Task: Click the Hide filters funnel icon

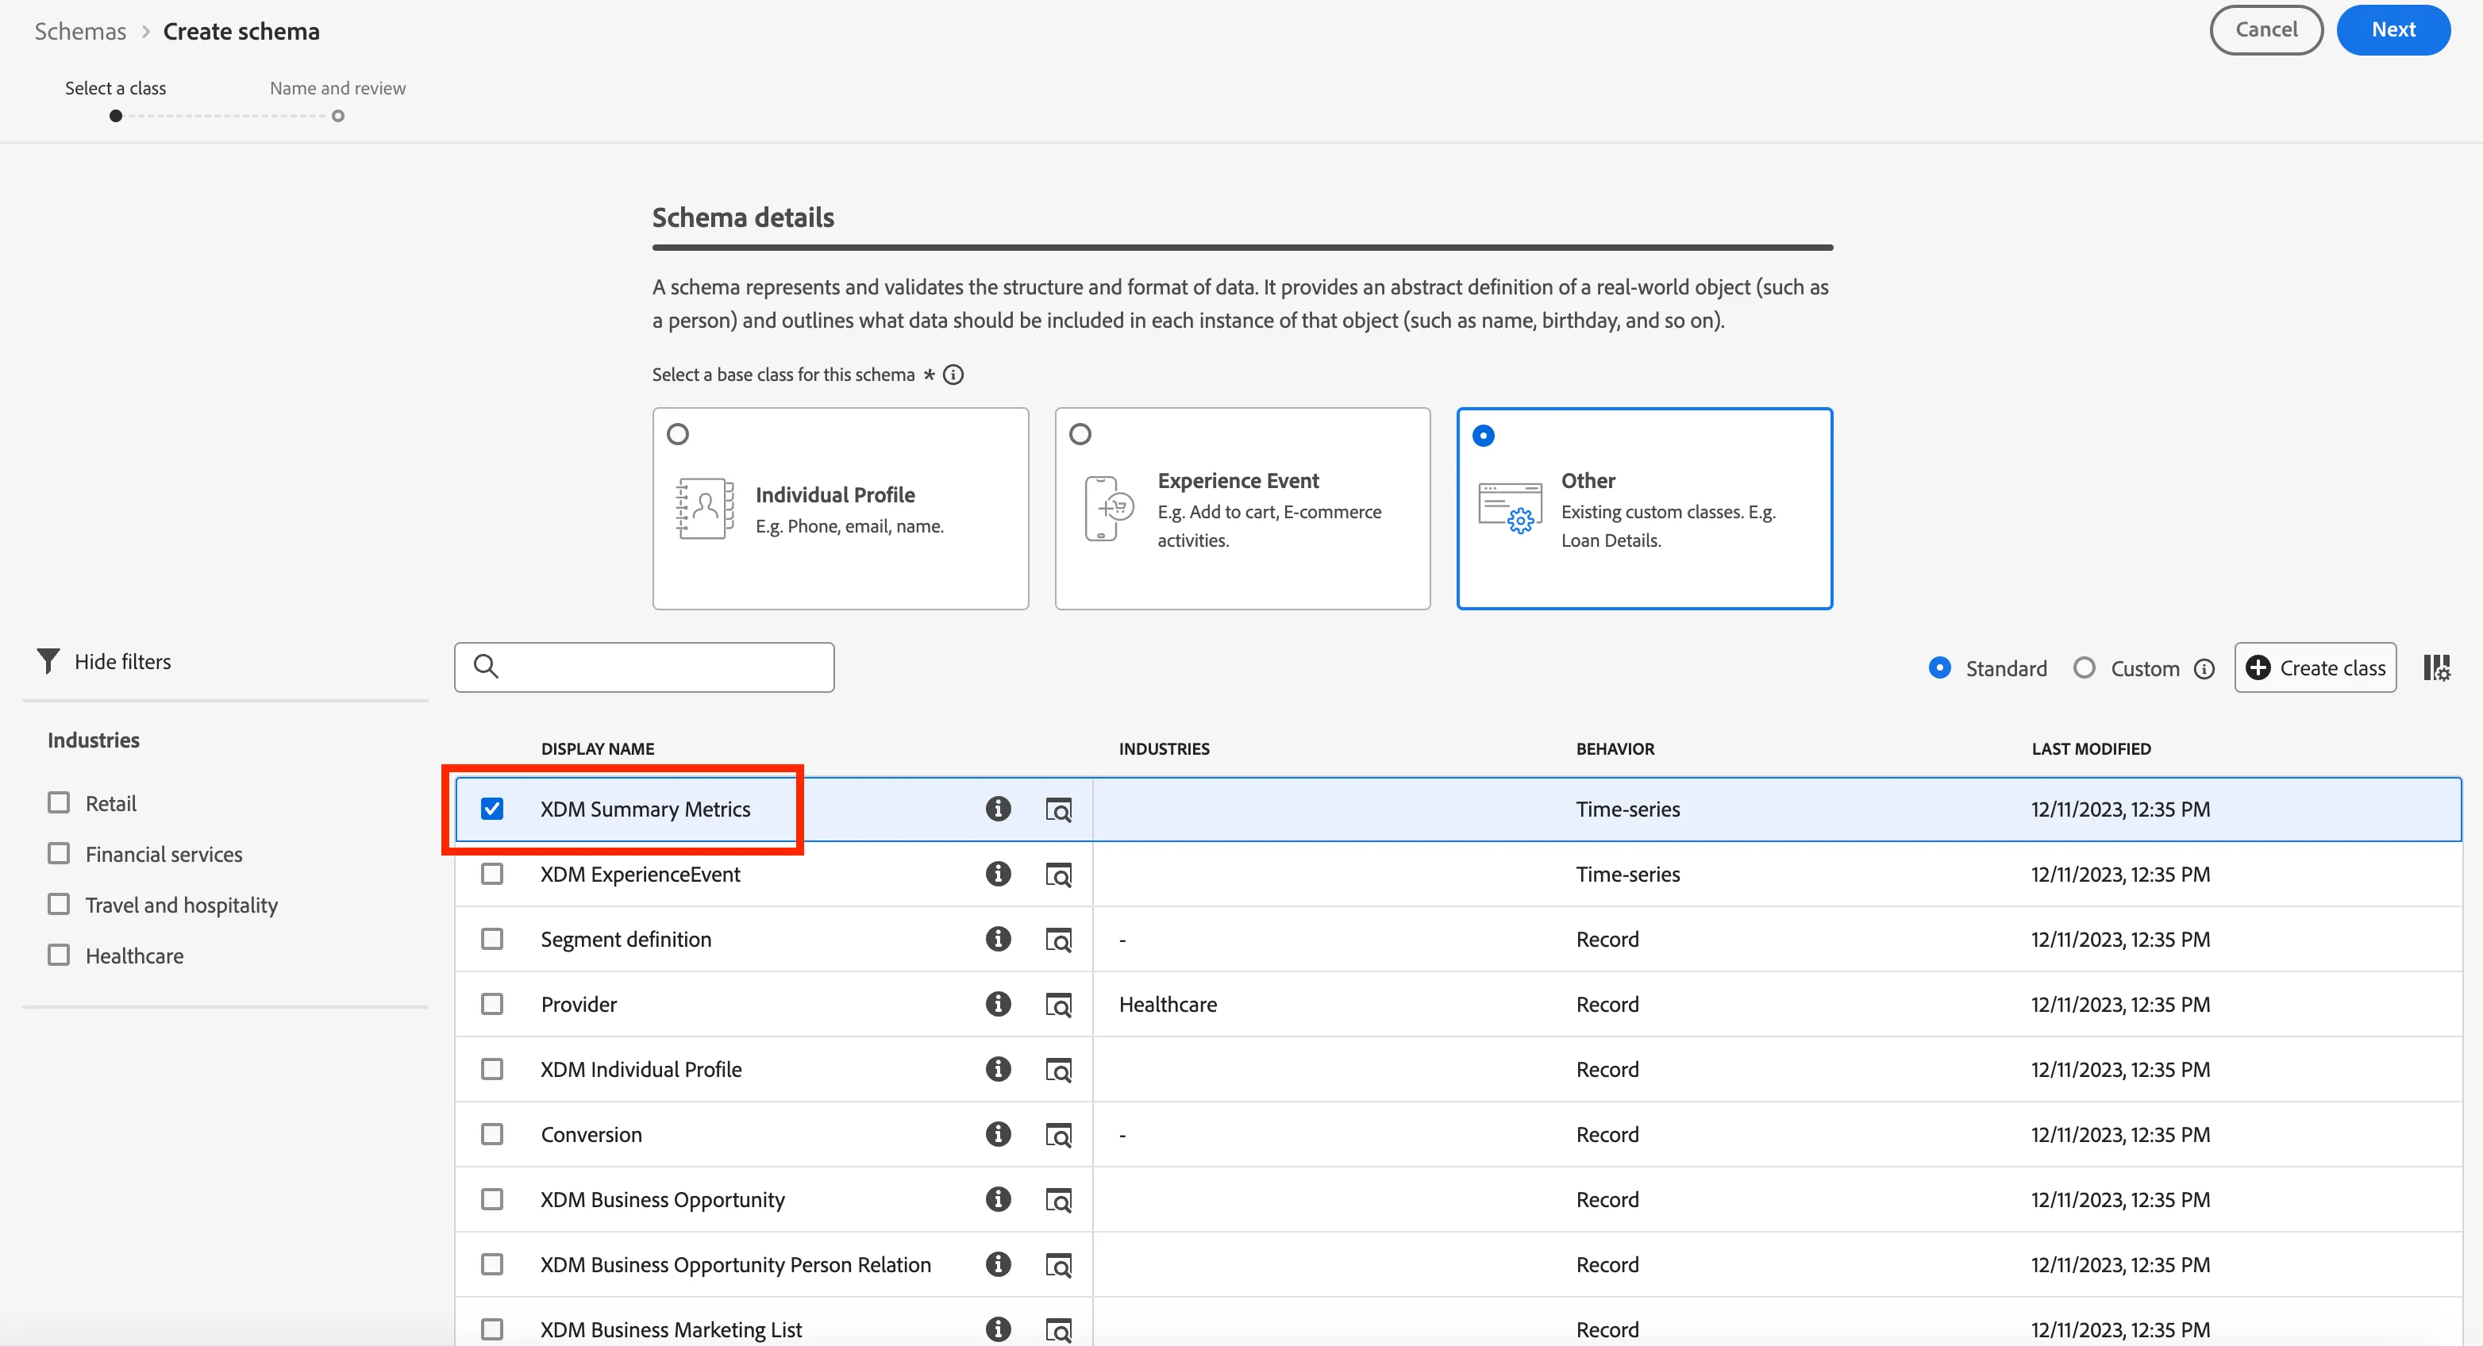Action: 48,661
